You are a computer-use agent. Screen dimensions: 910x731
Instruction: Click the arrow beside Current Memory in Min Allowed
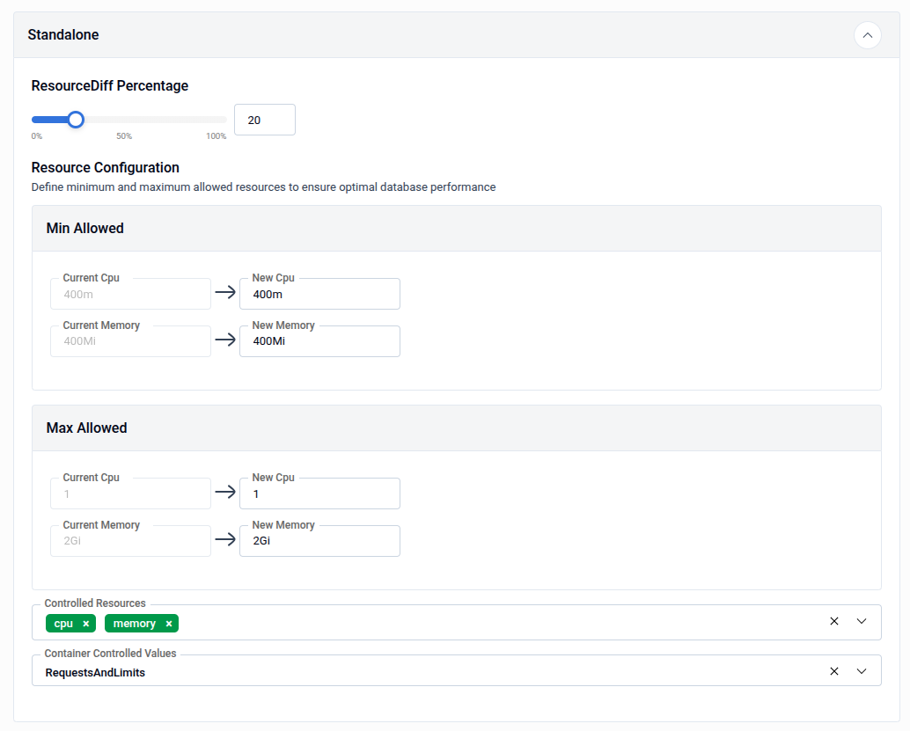[x=225, y=340]
